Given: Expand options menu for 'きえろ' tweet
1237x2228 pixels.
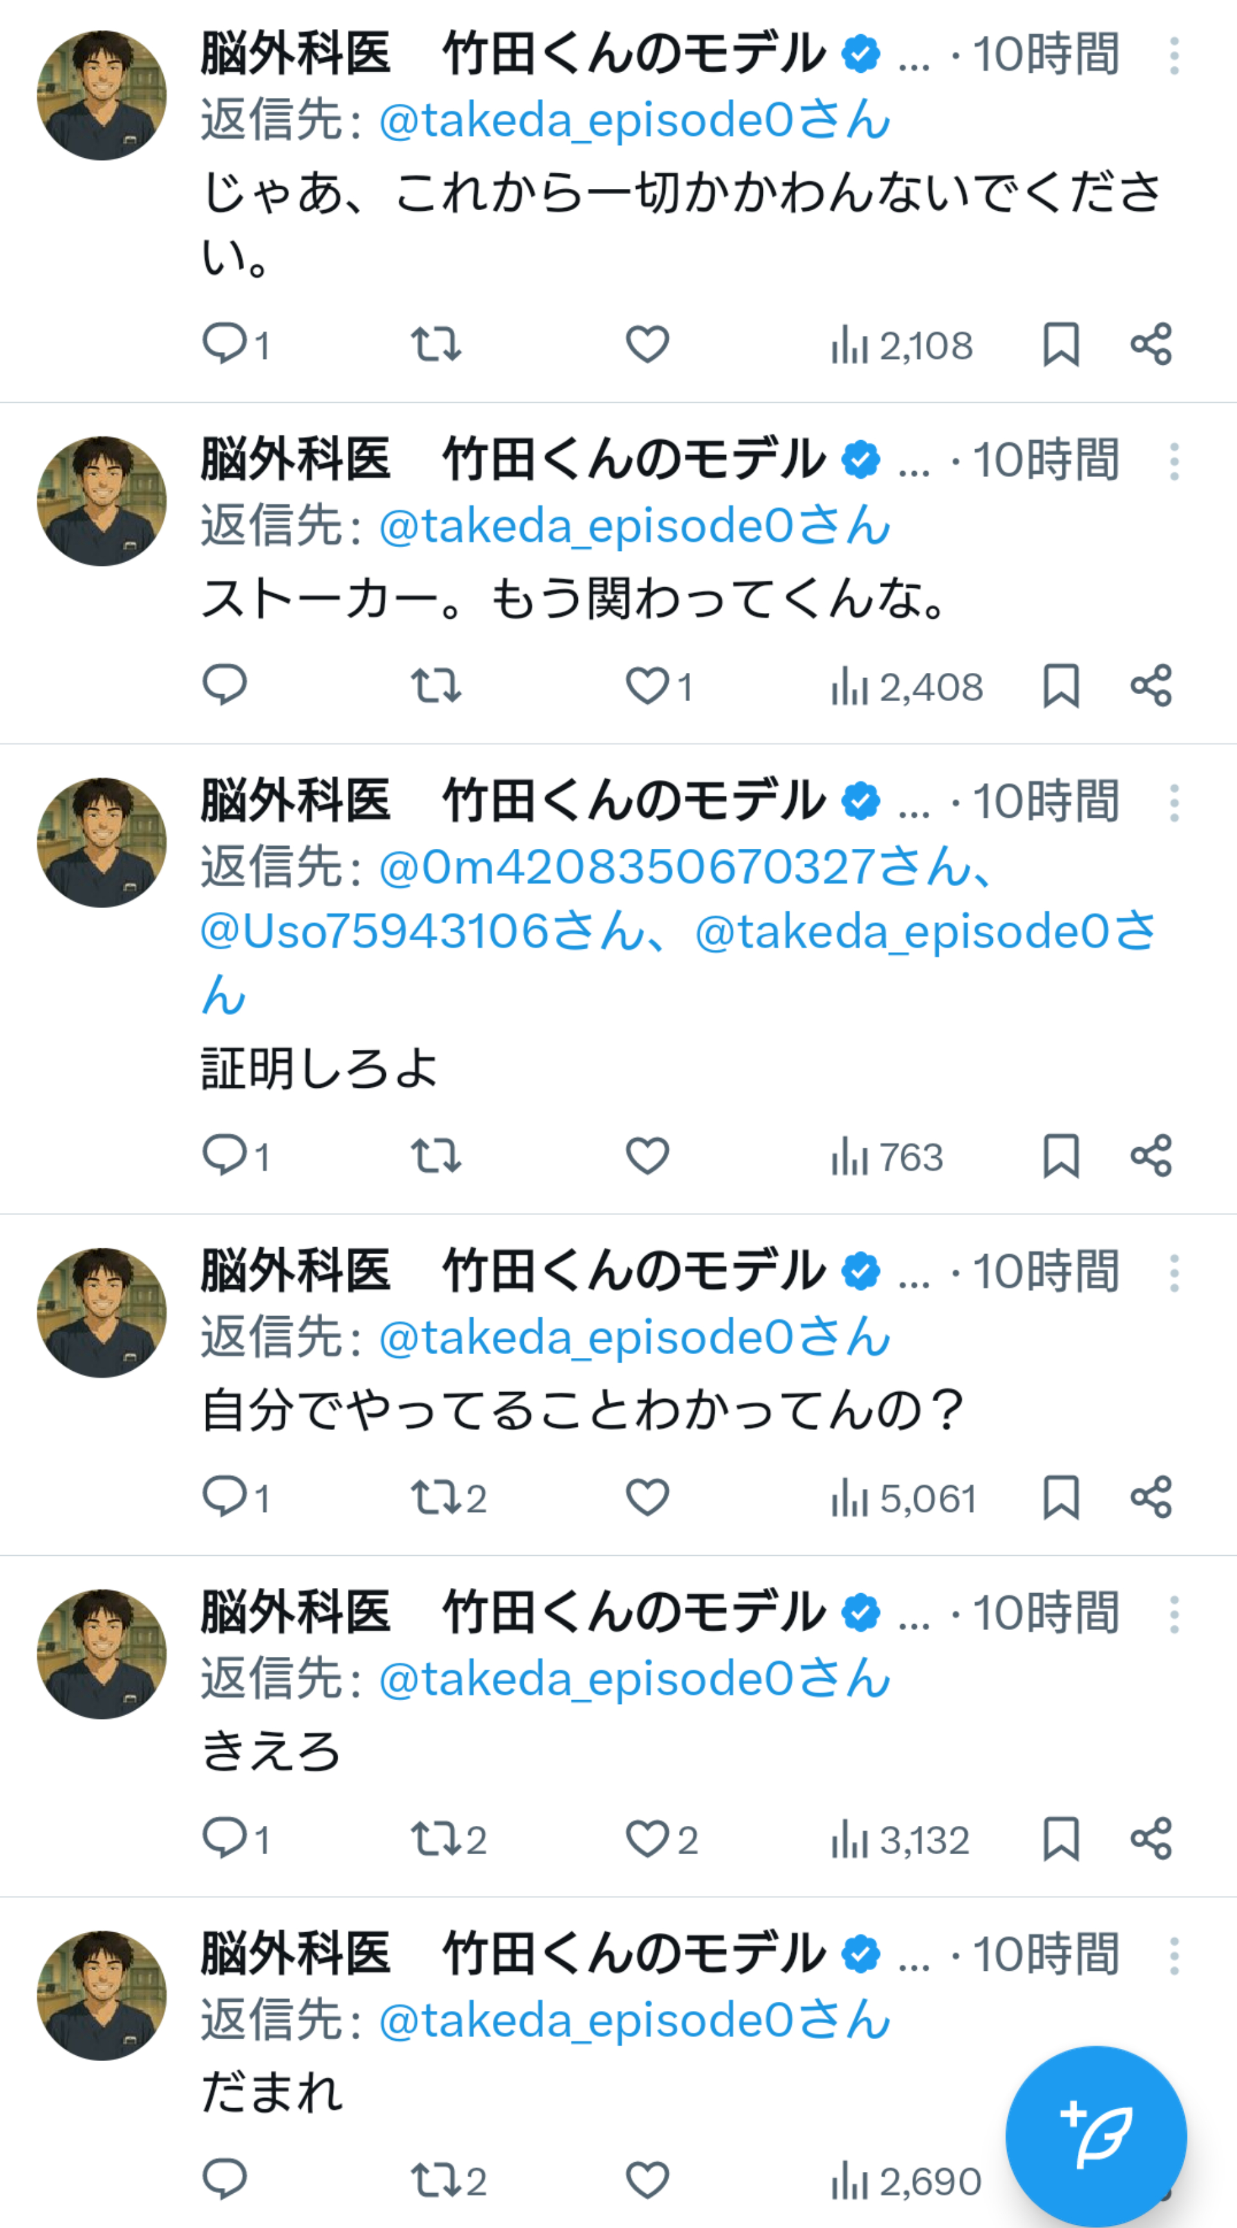Looking at the screenshot, I should pyautogui.click(x=1173, y=1614).
